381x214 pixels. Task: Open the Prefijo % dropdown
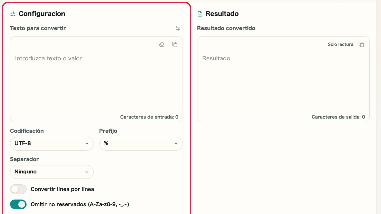[x=141, y=144]
